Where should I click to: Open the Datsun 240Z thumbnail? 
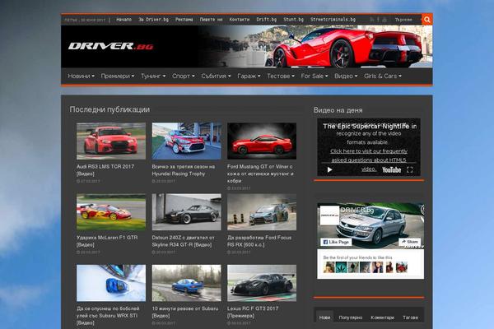tap(187, 212)
